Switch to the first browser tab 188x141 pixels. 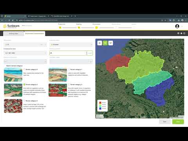pyautogui.click(x=15, y=16)
